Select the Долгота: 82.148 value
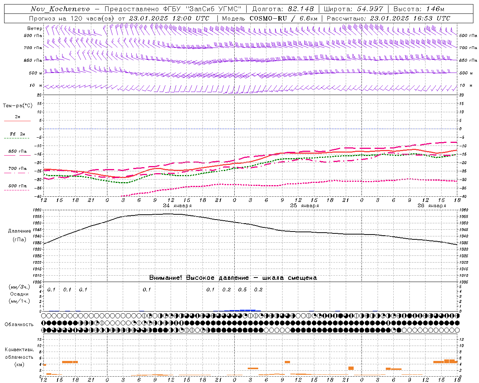Screen dimensions: 479x383 click(283, 9)
